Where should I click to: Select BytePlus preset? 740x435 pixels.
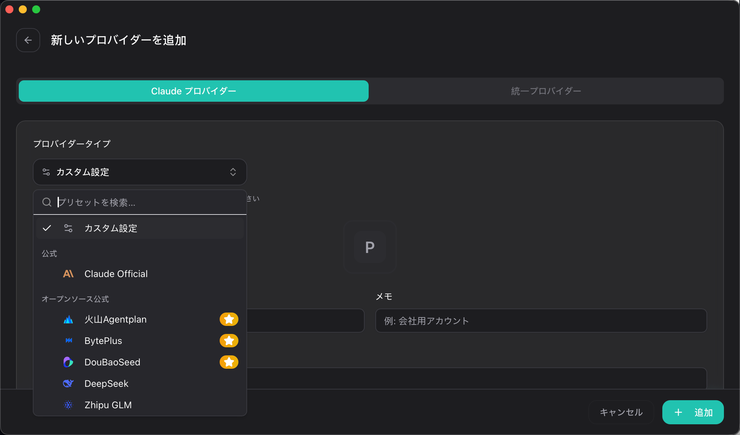click(x=140, y=341)
